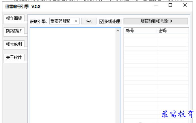The image size is (196, 123).
Task: Click inside the large log text area
Action: pyautogui.click(x=73, y=75)
